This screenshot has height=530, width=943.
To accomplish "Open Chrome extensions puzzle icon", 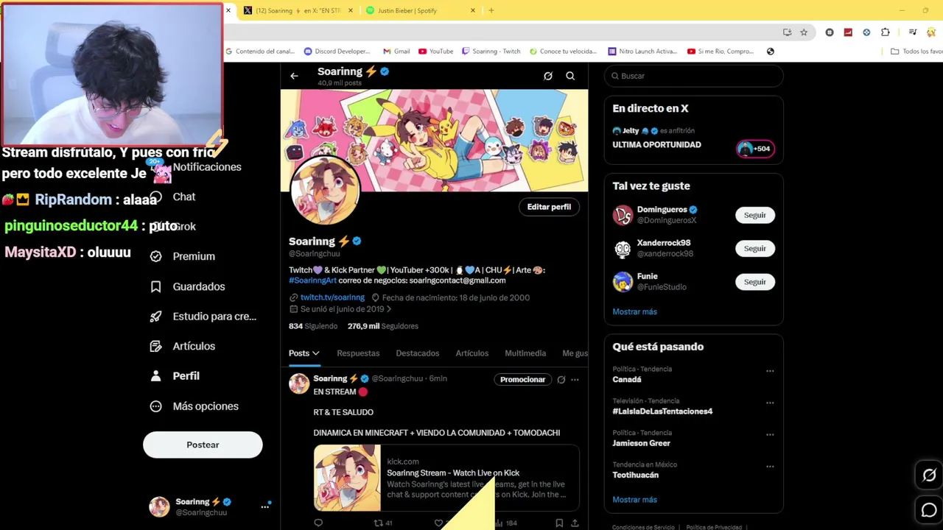I will tap(886, 32).
